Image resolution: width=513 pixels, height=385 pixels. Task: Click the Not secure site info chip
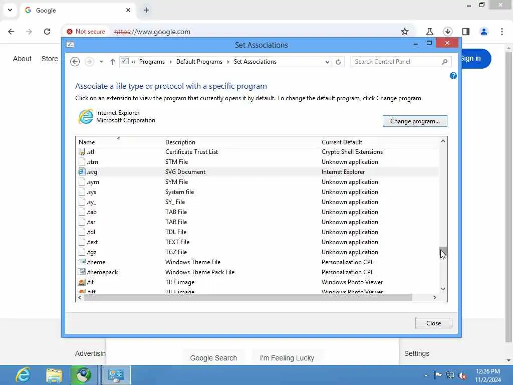(x=86, y=32)
